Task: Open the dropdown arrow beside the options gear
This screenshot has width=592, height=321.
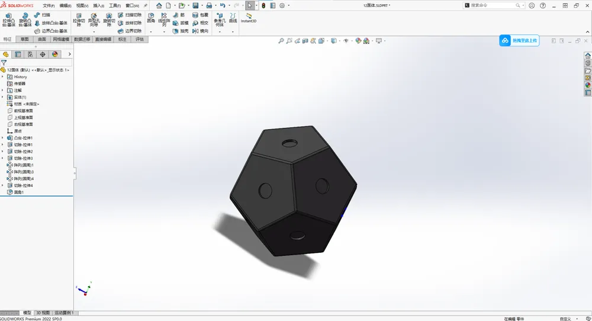Action: [x=289, y=5]
